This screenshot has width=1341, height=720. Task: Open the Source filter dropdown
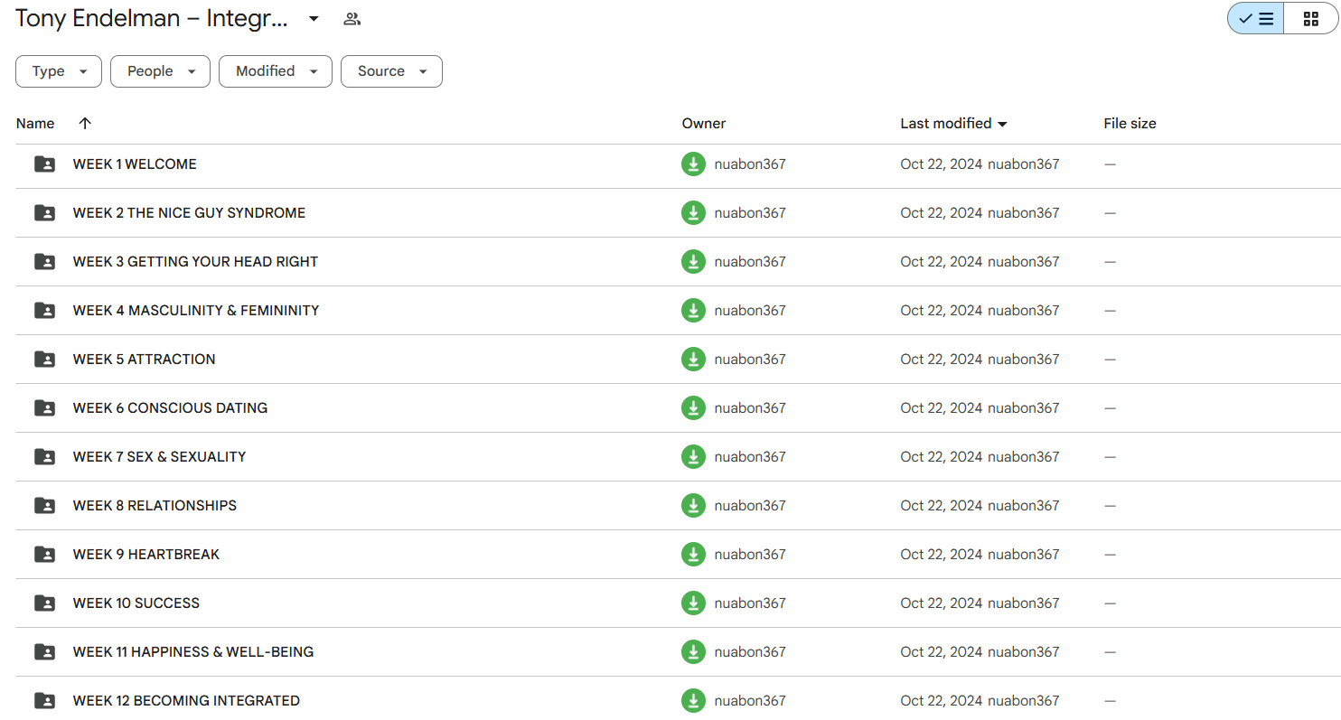[x=391, y=71]
